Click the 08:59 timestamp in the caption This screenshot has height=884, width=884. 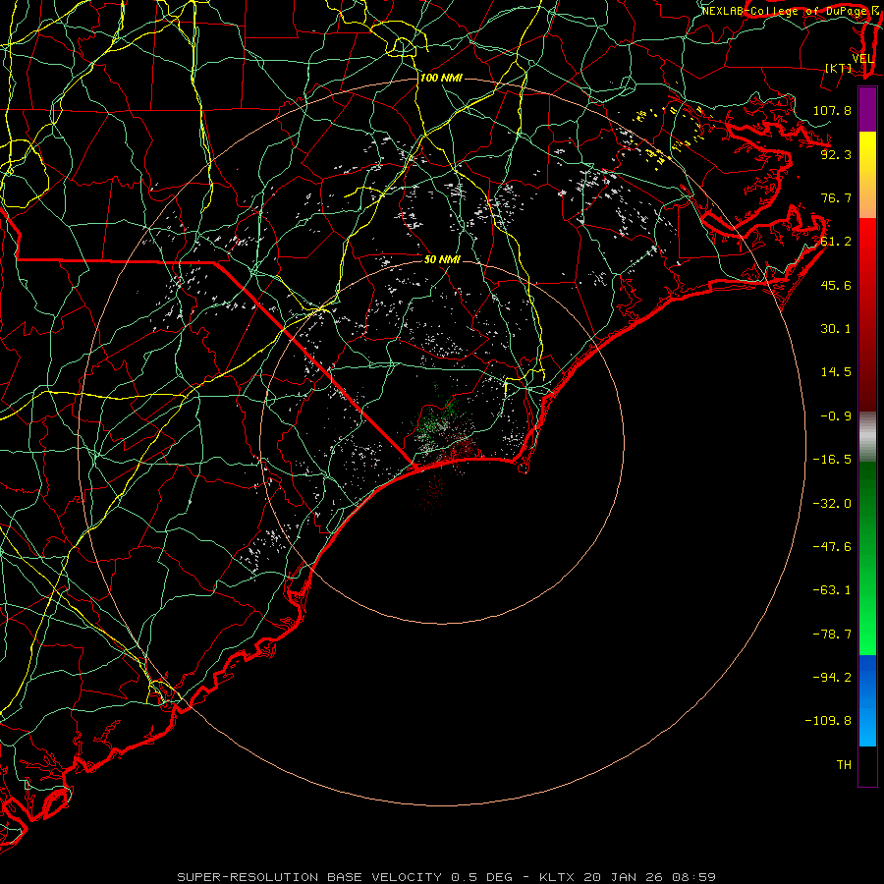click(694, 877)
